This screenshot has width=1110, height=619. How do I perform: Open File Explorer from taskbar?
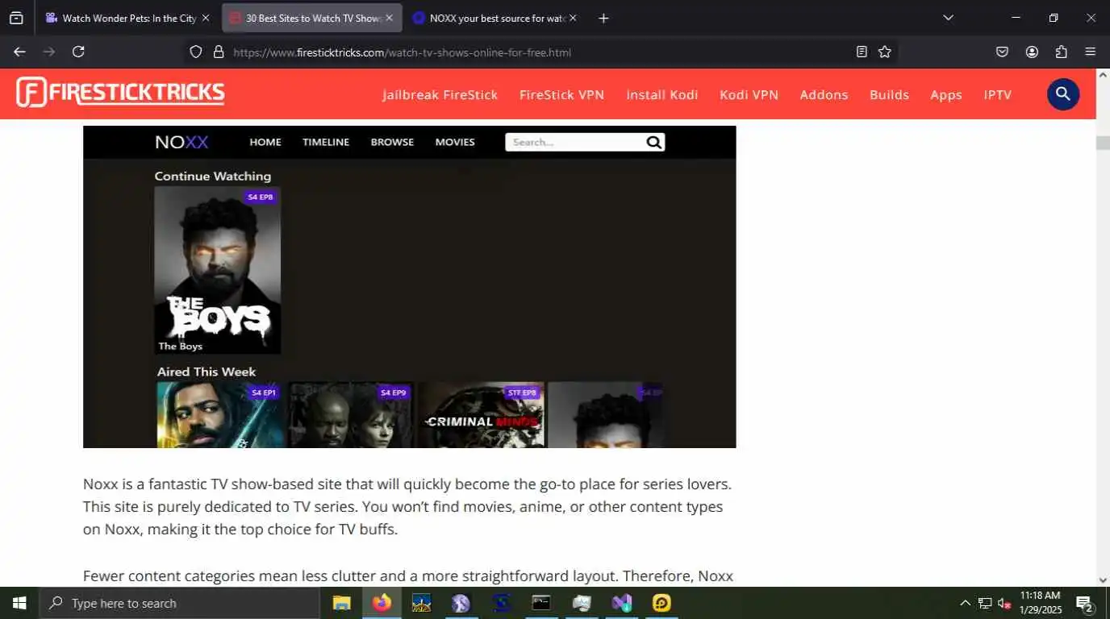pyautogui.click(x=342, y=603)
